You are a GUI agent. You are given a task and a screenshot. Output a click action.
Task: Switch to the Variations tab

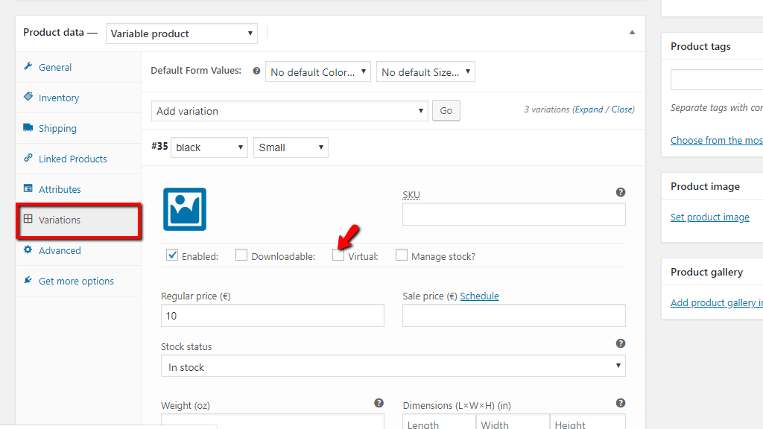coord(78,220)
